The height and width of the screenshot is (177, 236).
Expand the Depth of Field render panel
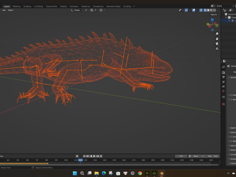point(232,128)
